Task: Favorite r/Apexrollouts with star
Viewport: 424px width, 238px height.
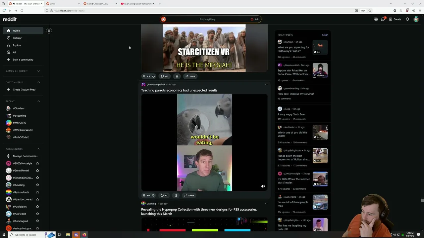Action: click(37, 192)
